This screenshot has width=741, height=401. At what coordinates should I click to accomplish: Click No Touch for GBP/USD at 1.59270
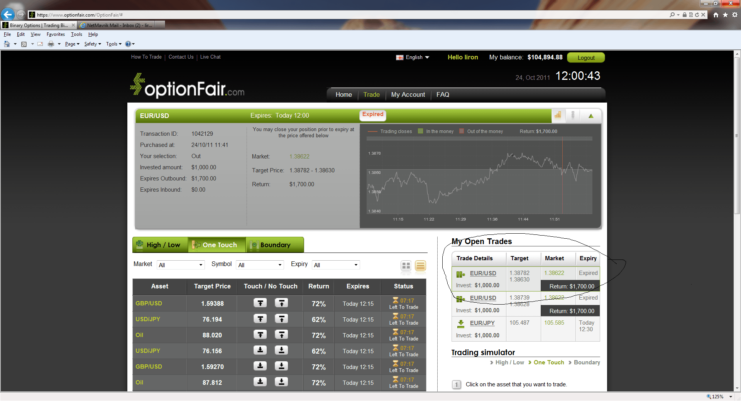click(281, 366)
